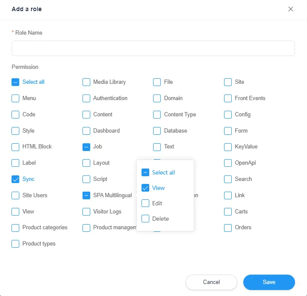Image resolution: width=307 pixels, height=296 pixels.
Task: Uncheck View in the popup menu
Action: (x=145, y=188)
